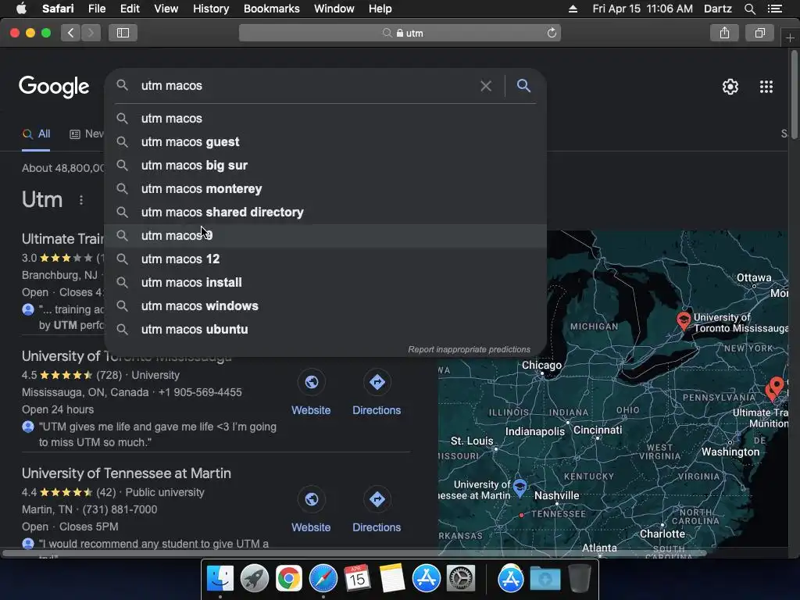800x600 pixels.
Task: Click Report inappropriate predictions link
Action: click(469, 349)
